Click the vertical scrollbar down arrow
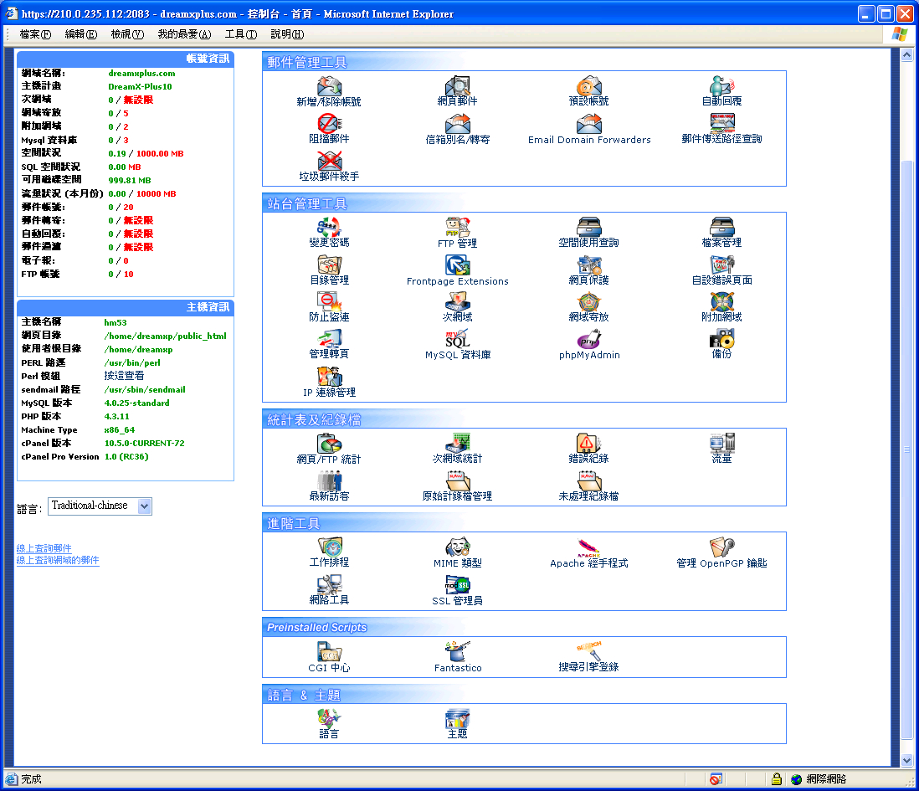The height and width of the screenshot is (791, 919). [906, 760]
